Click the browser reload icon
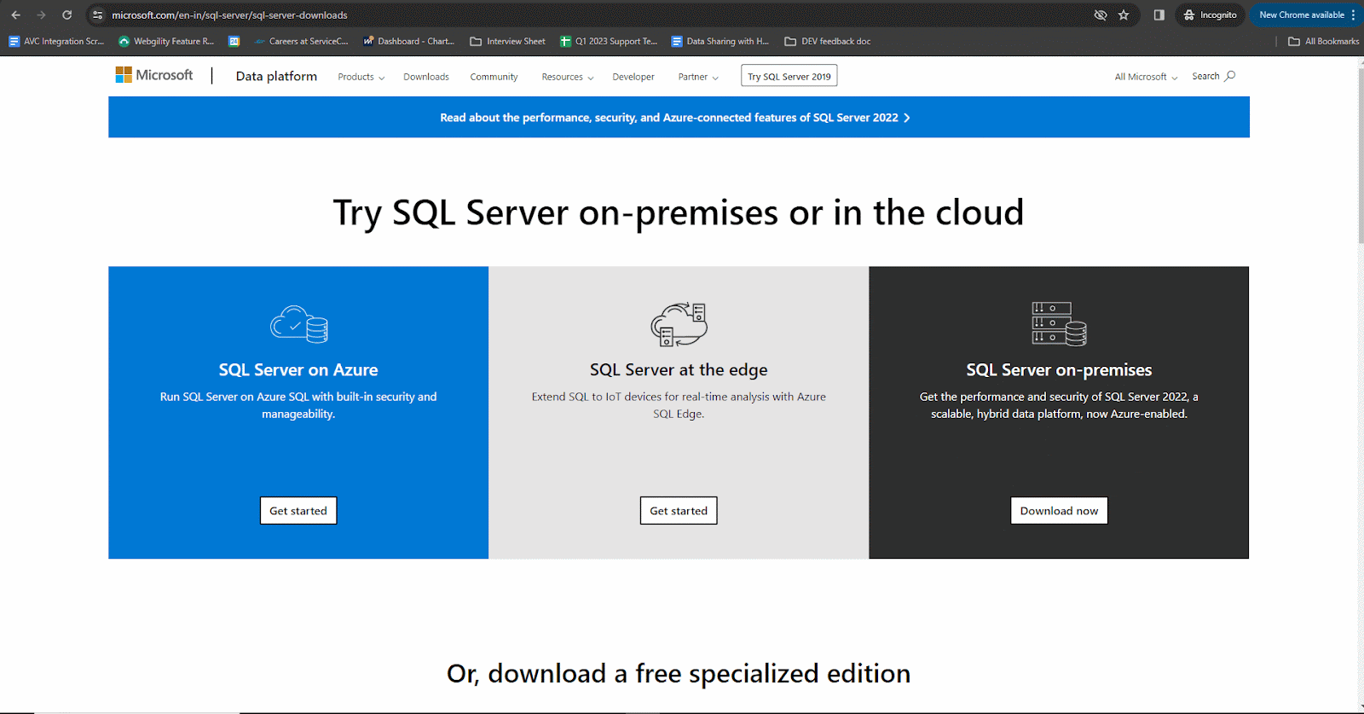 (x=67, y=15)
